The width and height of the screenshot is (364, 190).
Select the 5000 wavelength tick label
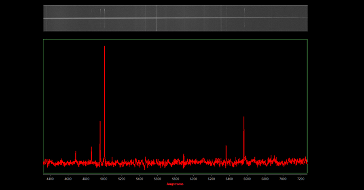104,178
